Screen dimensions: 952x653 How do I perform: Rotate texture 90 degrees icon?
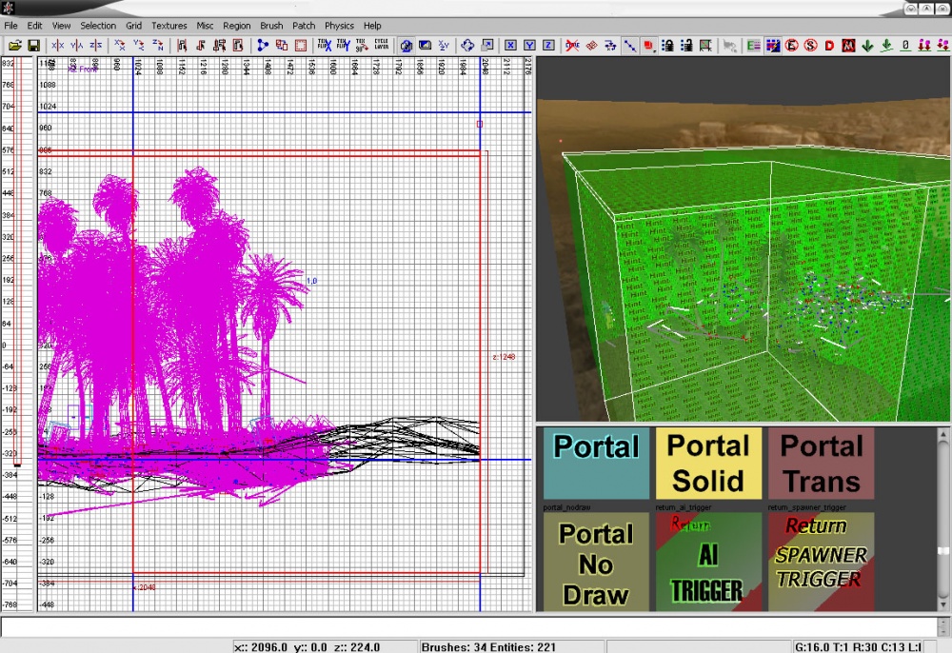362,46
